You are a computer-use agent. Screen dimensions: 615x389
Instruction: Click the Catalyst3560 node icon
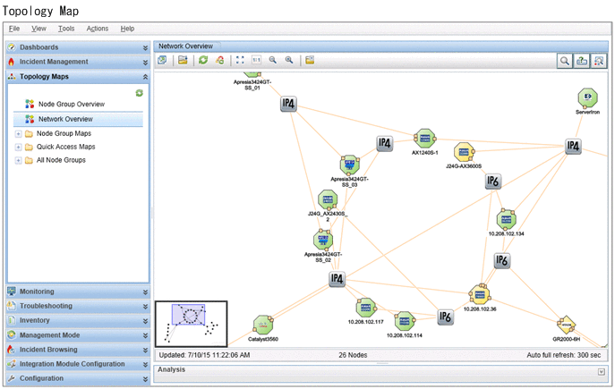(x=262, y=324)
